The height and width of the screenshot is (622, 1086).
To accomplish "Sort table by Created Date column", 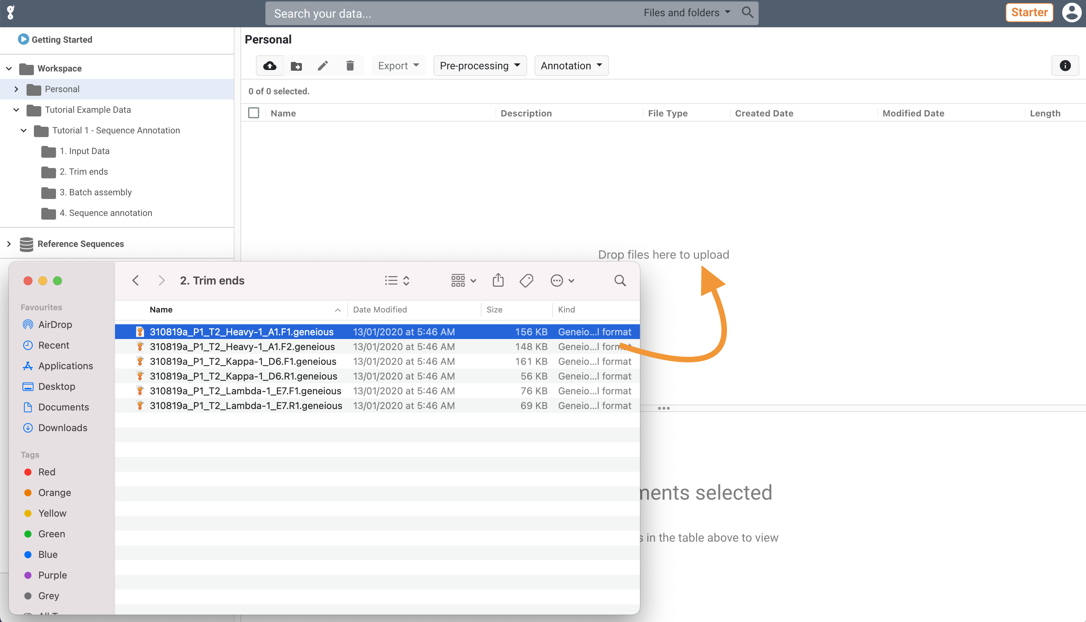I will [764, 113].
